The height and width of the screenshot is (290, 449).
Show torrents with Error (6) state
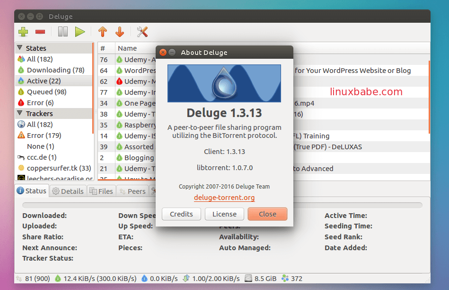pos(40,103)
